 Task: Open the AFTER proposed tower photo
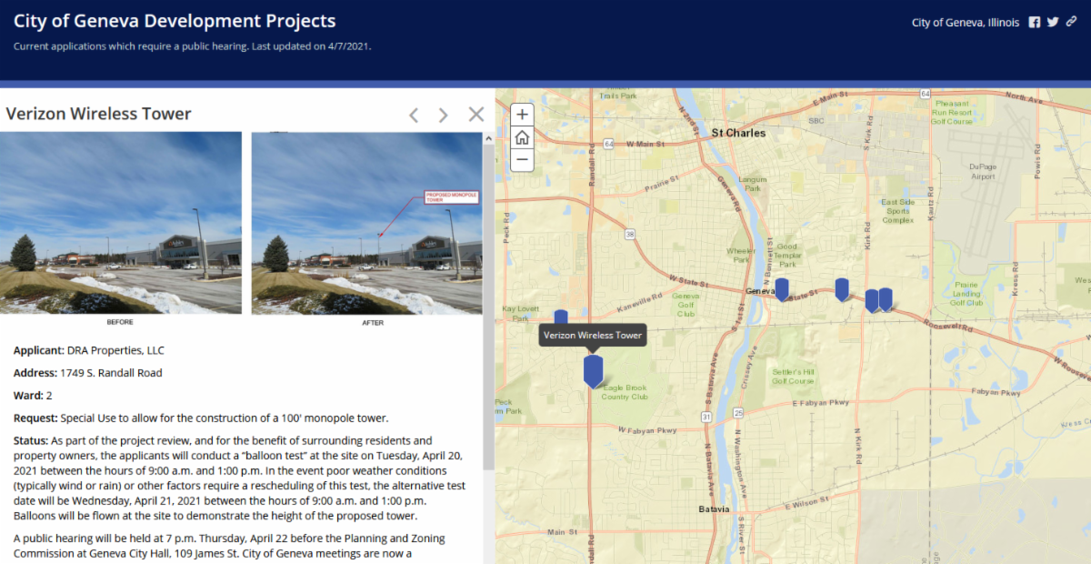pyautogui.click(x=366, y=223)
